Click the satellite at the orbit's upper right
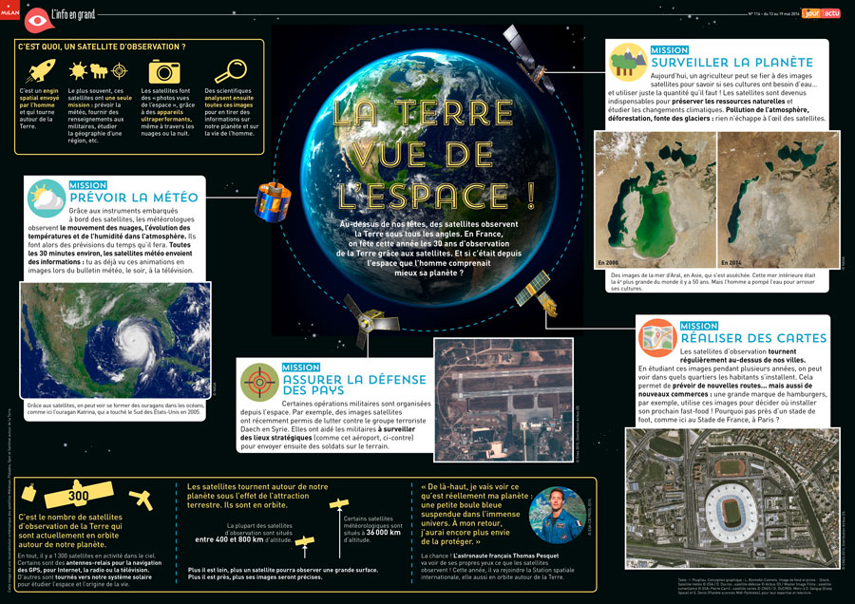 tap(527, 60)
